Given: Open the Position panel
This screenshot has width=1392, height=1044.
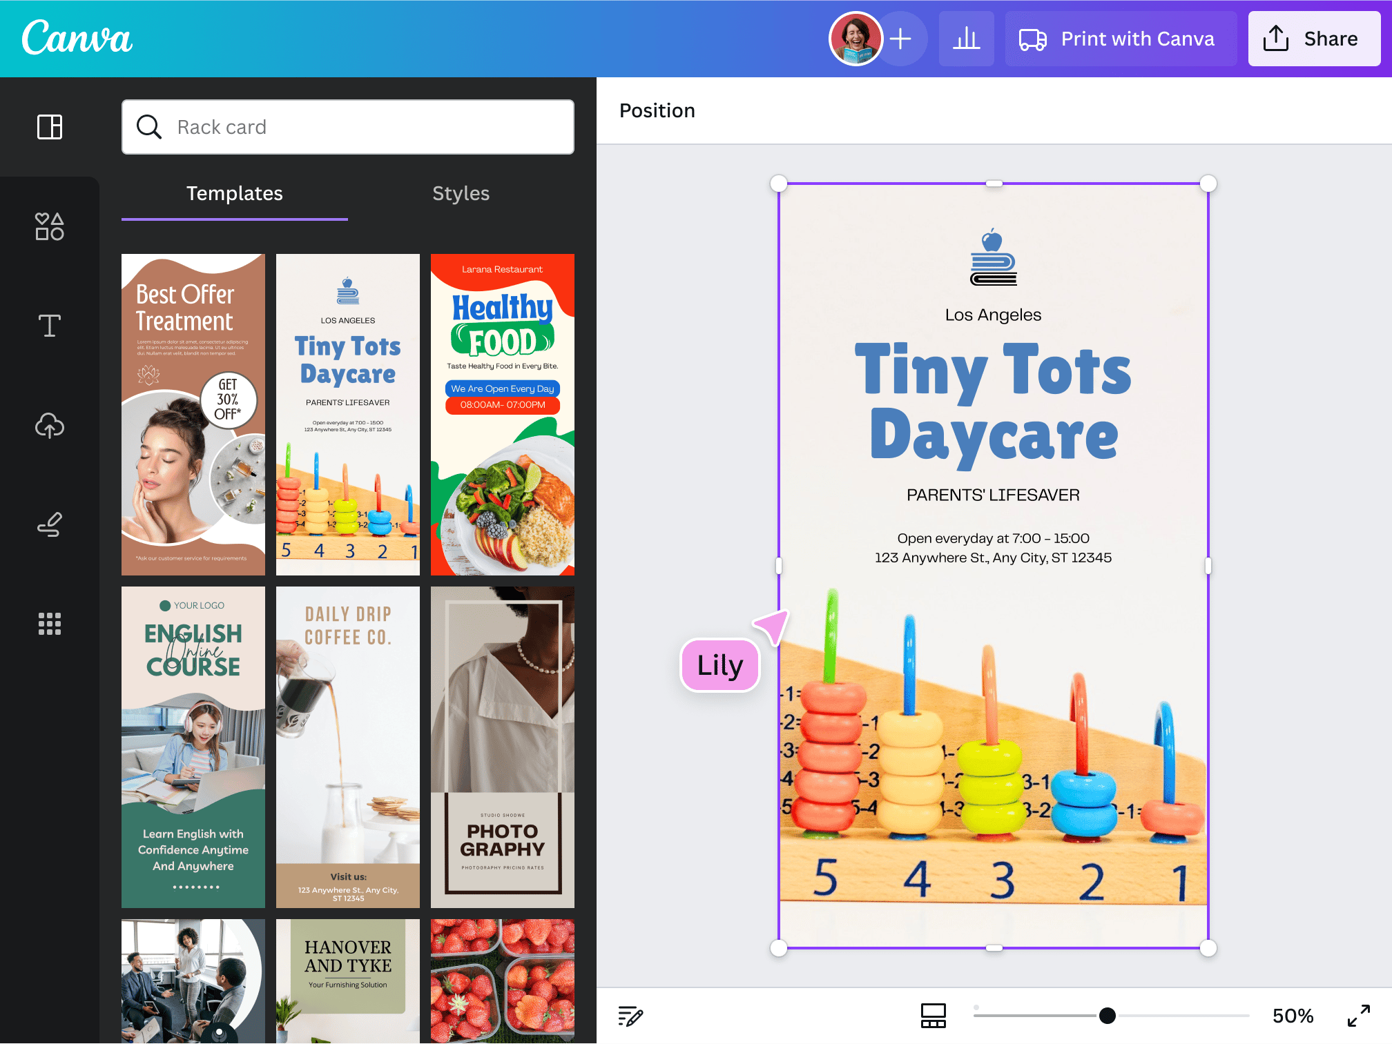Looking at the screenshot, I should (x=657, y=110).
